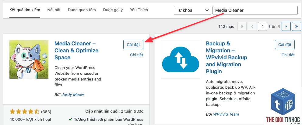The width and height of the screenshot is (302, 125).
Task: Open the Yêu Thích tab
Action: pos(139,10)
